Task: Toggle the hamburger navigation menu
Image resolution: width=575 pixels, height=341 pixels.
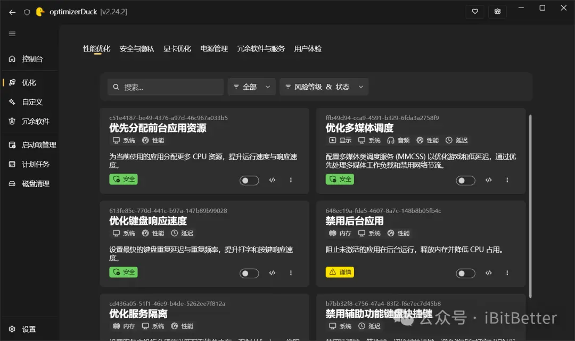Action: pos(12,33)
